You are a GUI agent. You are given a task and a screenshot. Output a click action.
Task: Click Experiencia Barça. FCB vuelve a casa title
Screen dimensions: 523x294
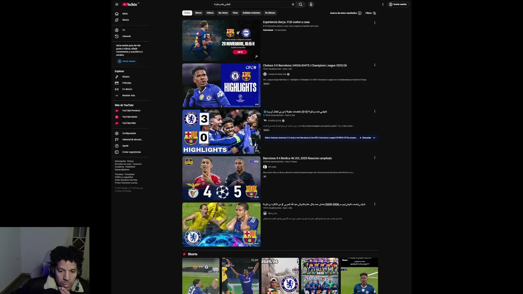point(286,22)
